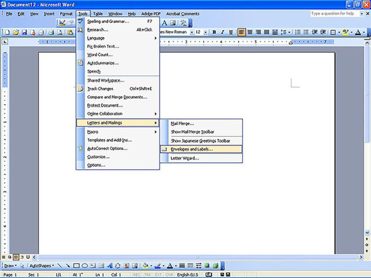The width and height of the screenshot is (371, 278).
Task: Open Line Style options
Action: click(x=182, y=265)
